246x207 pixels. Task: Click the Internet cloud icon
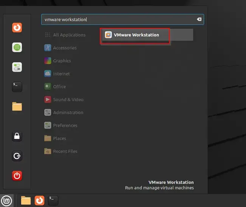click(x=48, y=74)
